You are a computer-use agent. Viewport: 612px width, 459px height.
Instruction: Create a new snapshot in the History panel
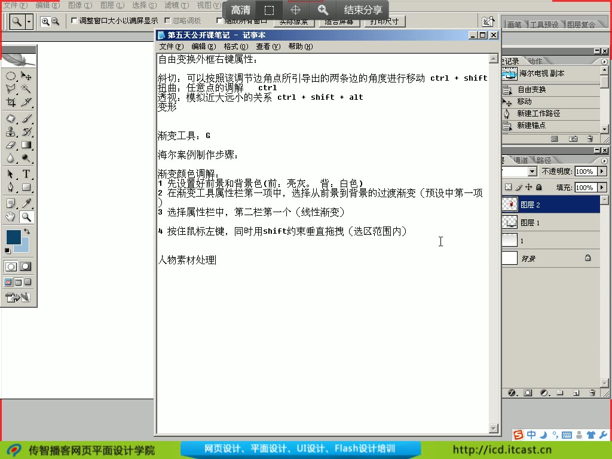573,139
